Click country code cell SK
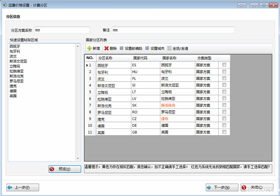 tap(146, 105)
